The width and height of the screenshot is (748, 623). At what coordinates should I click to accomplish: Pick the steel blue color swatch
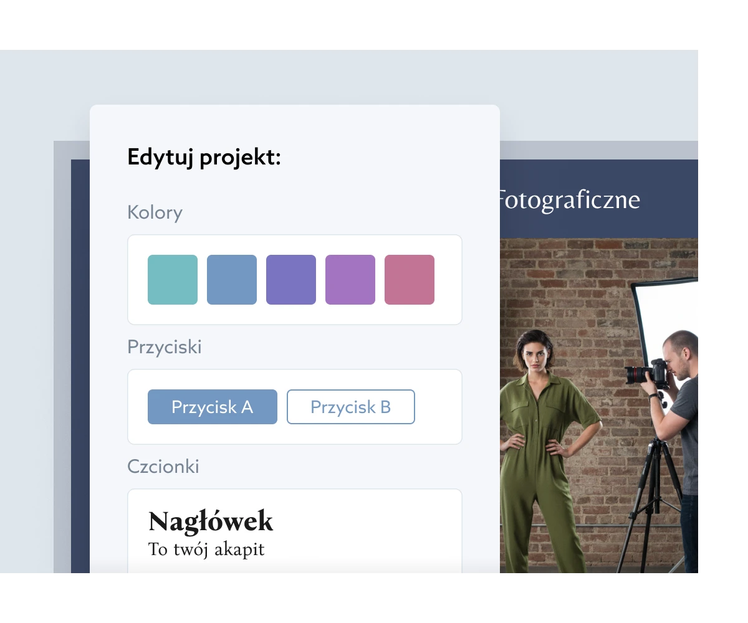(232, 280)
